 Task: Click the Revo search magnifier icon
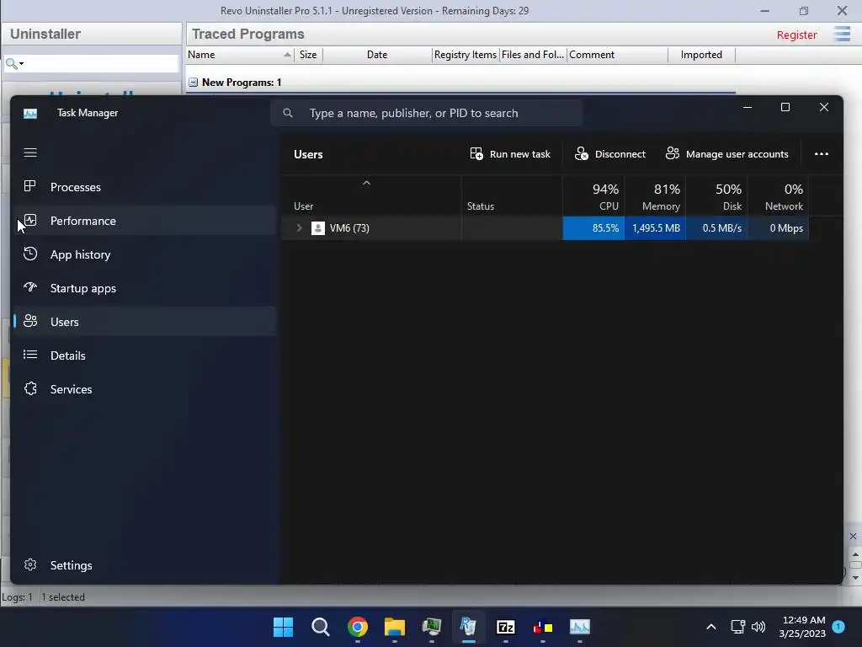coord(11,64)
